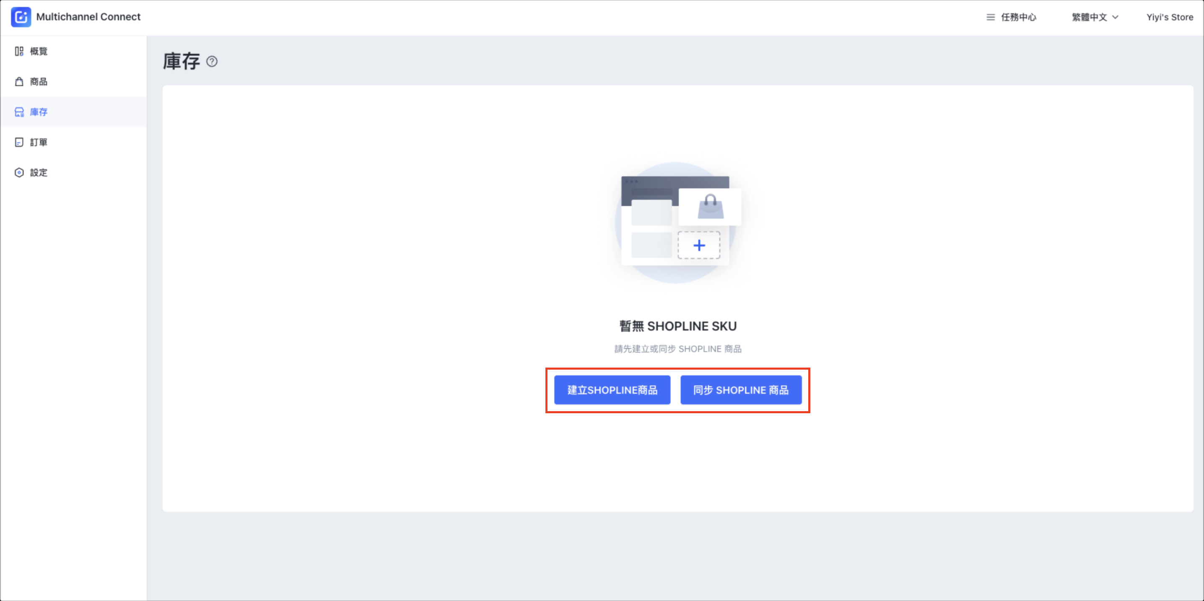The width and height of the screenshot is (1204, 601).
Task: Click the 任務中心 list icon
Action: pos(990,17)
